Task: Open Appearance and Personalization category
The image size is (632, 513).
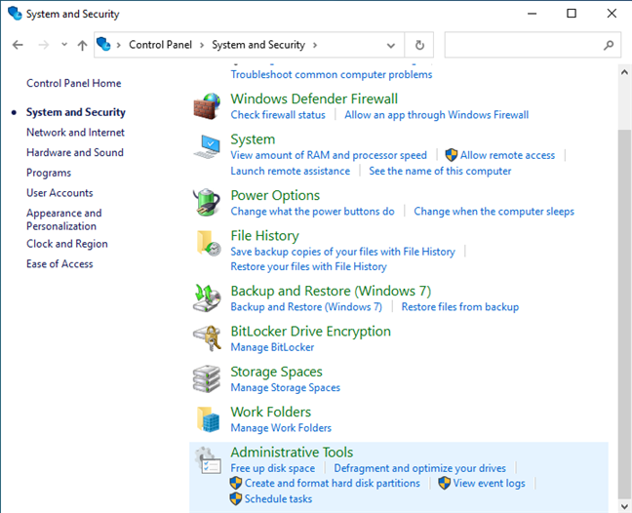Action: point(64,219)
